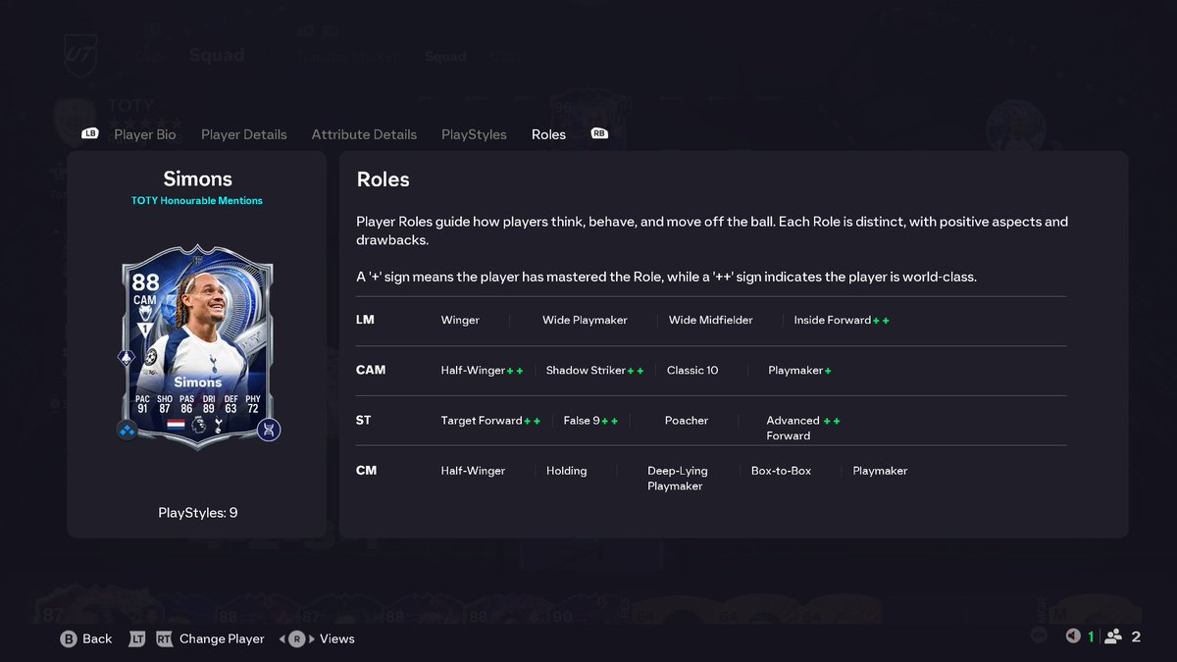1177x662 pixels.
Task: Click the PlayStyle icon under CAM
Action: 145,312
